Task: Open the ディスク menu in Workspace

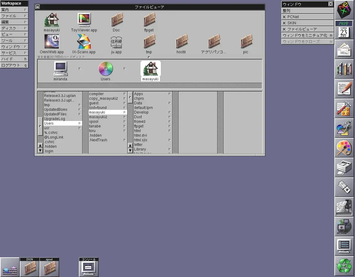Action: click(14, 28)
